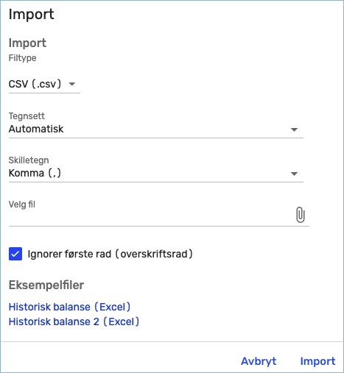Click the Ignorer første rad (overskriftsrad) label
The image size is (344, 373).
coord(110,254)
